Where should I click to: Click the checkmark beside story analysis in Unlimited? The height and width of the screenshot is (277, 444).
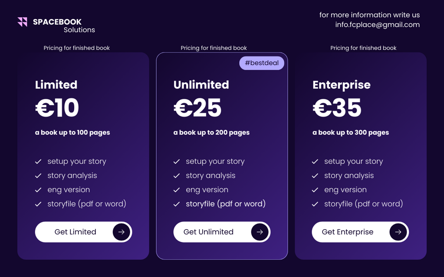click(x=176, y=176)
